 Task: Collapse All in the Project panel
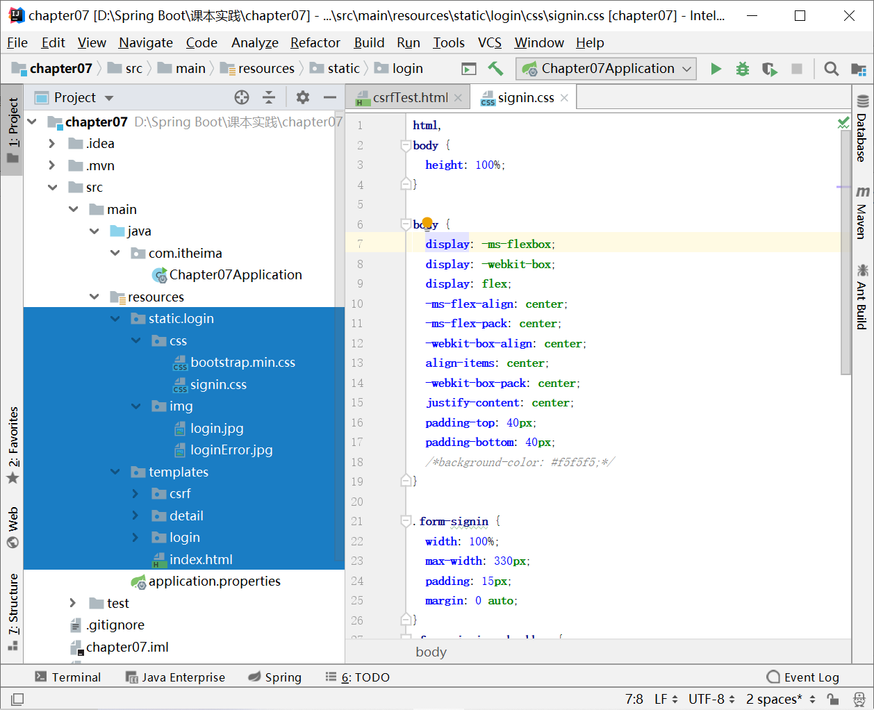(x=269, y=97)
